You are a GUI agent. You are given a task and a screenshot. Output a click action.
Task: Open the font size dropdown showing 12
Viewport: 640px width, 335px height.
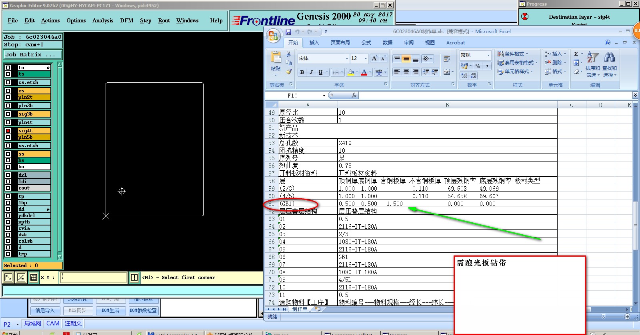[366, 58]
